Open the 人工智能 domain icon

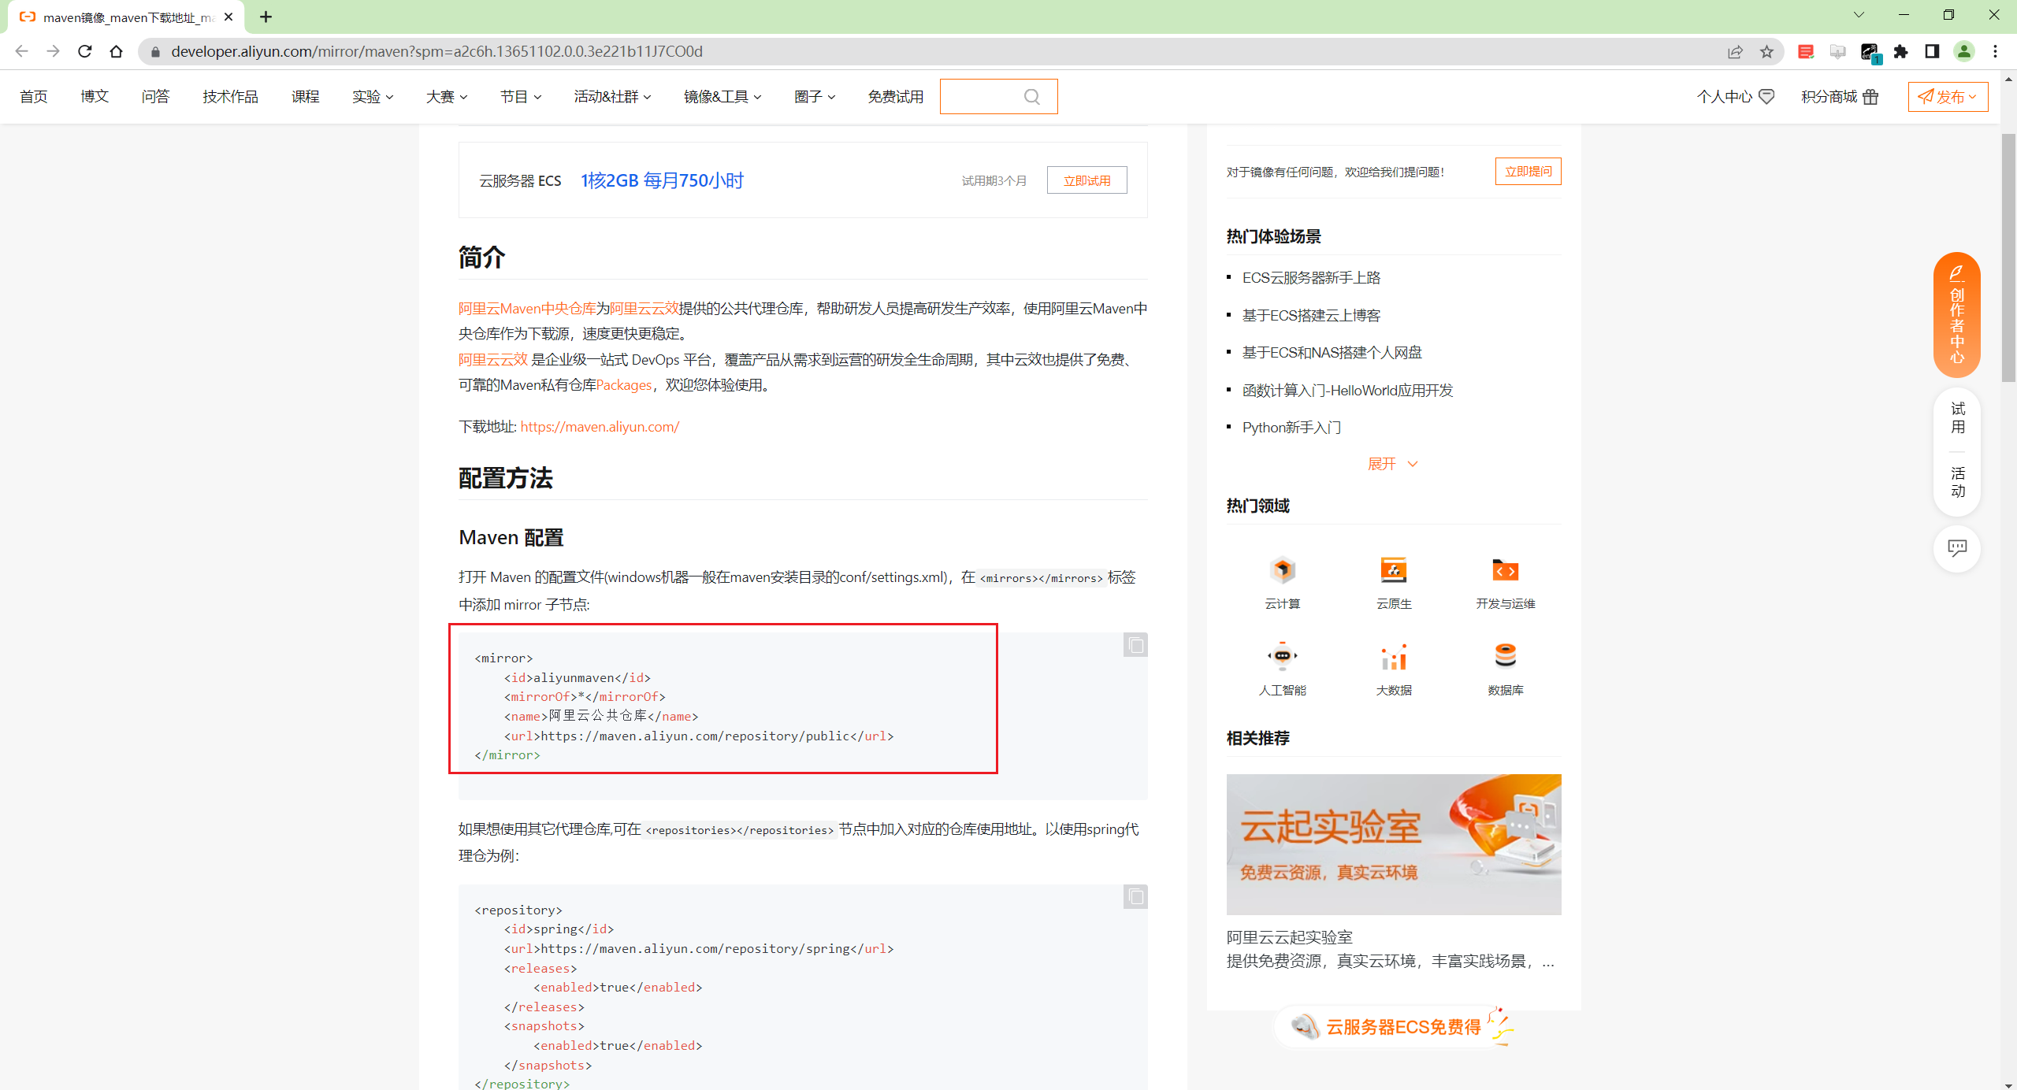point(1282,656)
